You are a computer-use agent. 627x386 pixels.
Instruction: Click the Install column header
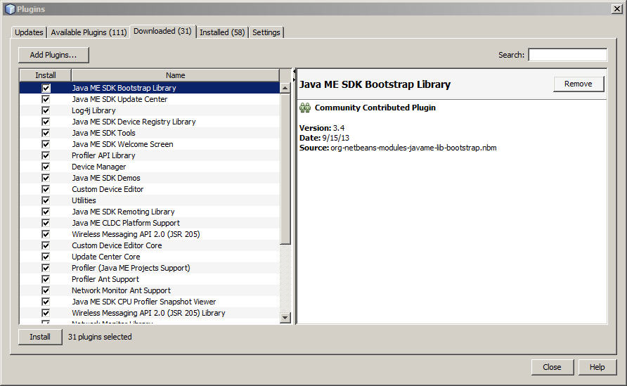pos(46,75)
